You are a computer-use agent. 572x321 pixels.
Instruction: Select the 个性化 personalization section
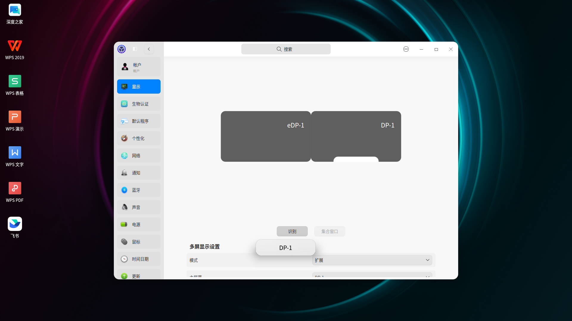point(139,138)
